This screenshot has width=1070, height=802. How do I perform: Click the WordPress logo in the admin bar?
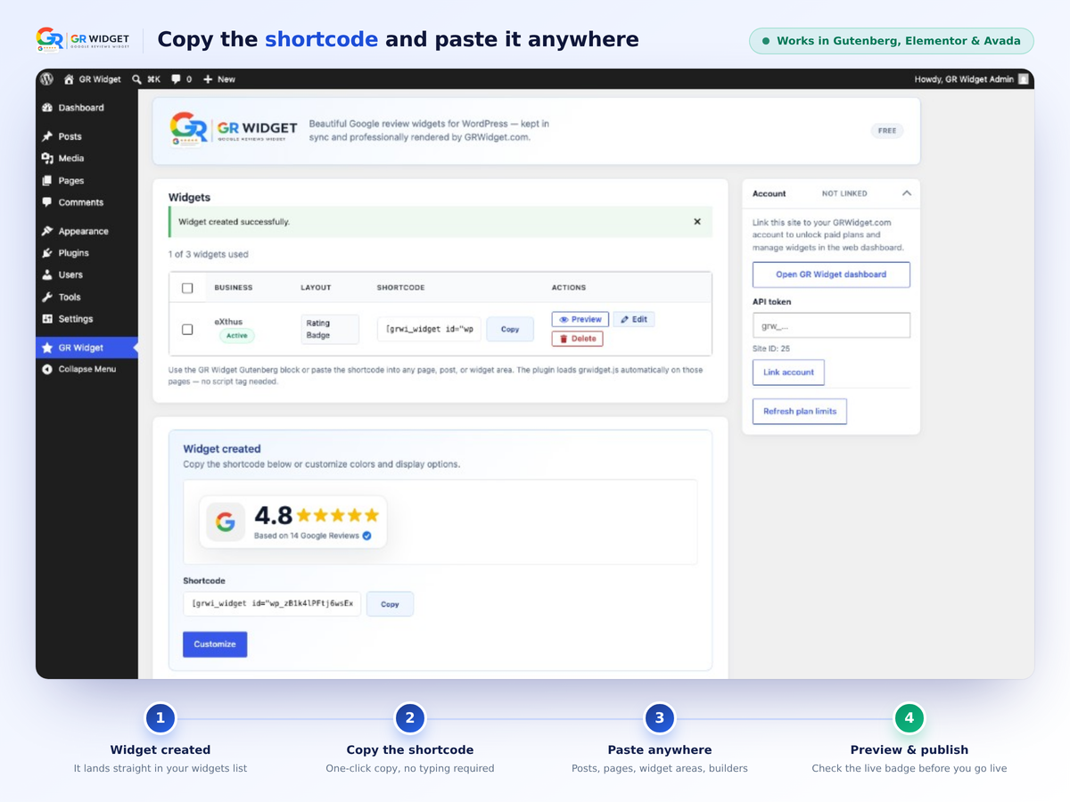pos(47,79)
